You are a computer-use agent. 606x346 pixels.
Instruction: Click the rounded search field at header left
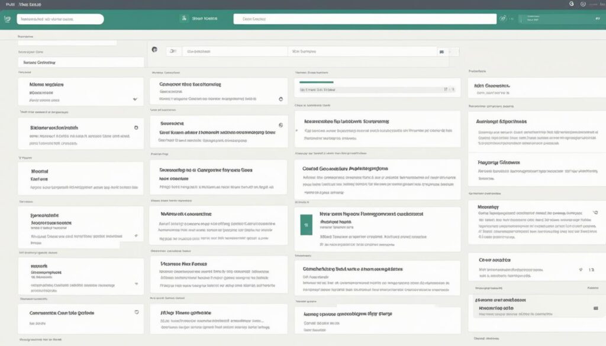click(59, 19)
